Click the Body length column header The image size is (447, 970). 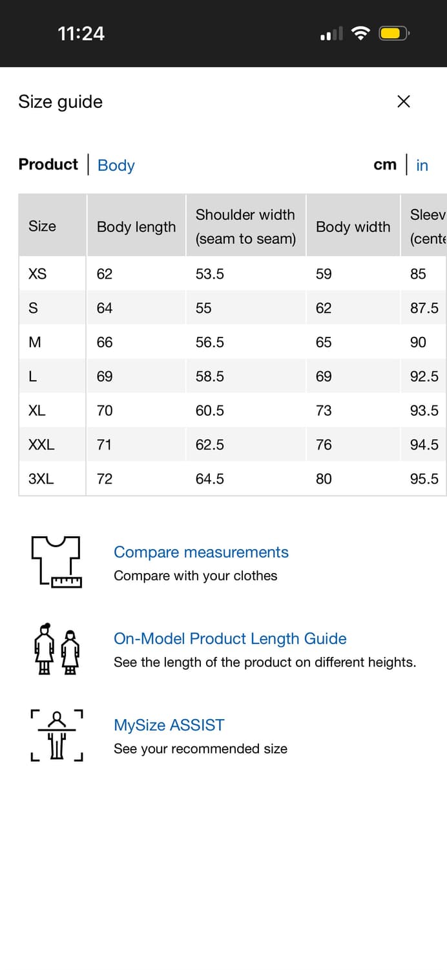[x=136, y=227]
